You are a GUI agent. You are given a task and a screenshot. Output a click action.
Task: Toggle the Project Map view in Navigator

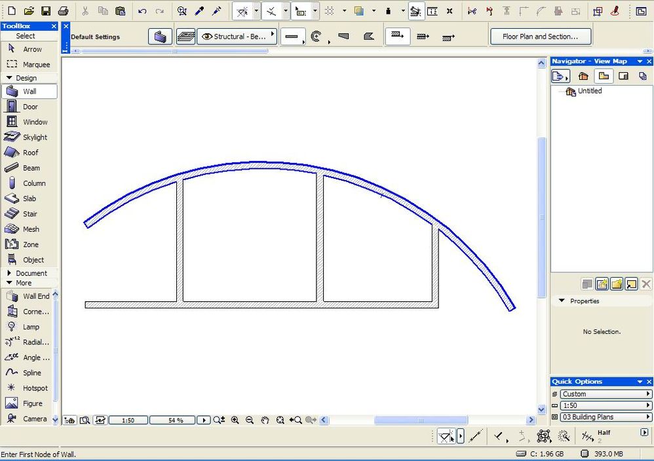(x=583, y=76)
